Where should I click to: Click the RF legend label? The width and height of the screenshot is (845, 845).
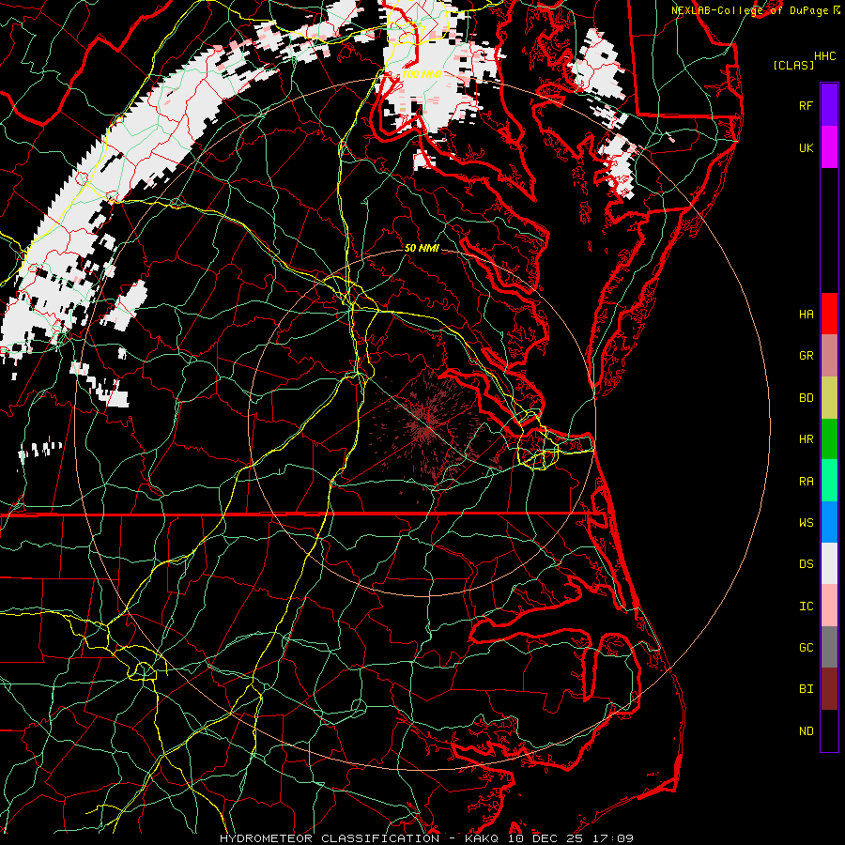coord(806,105)
